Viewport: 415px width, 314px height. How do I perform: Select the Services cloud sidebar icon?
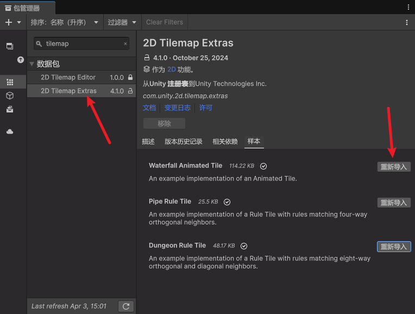[10, 131]
